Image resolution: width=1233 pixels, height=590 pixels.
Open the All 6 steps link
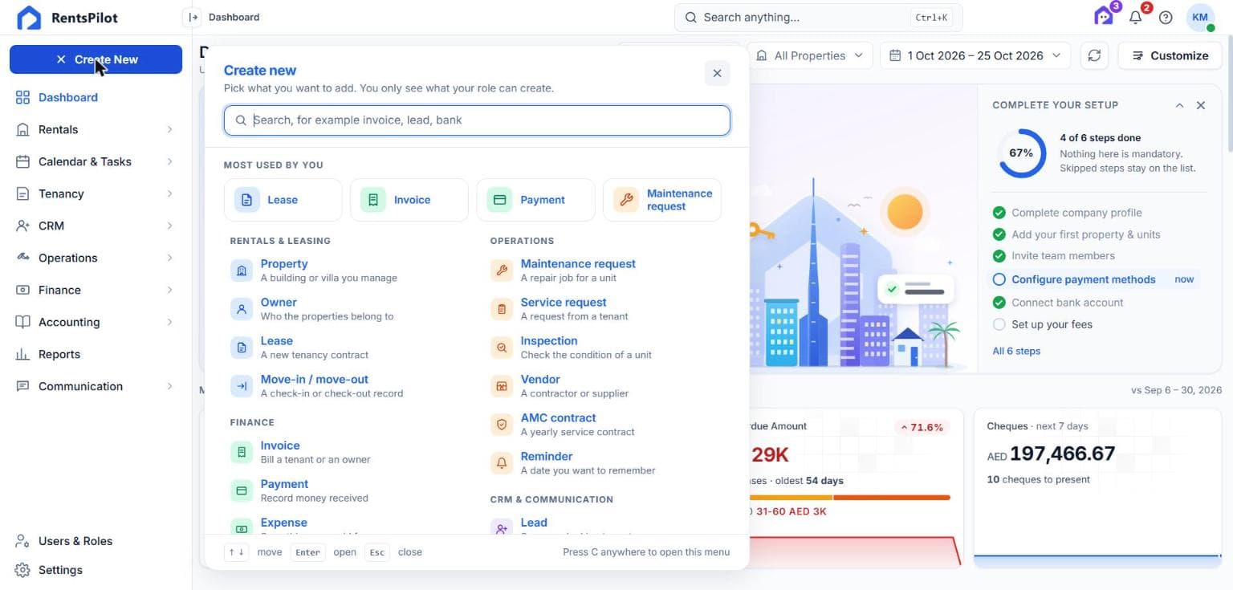click(x=1016, y=351)
